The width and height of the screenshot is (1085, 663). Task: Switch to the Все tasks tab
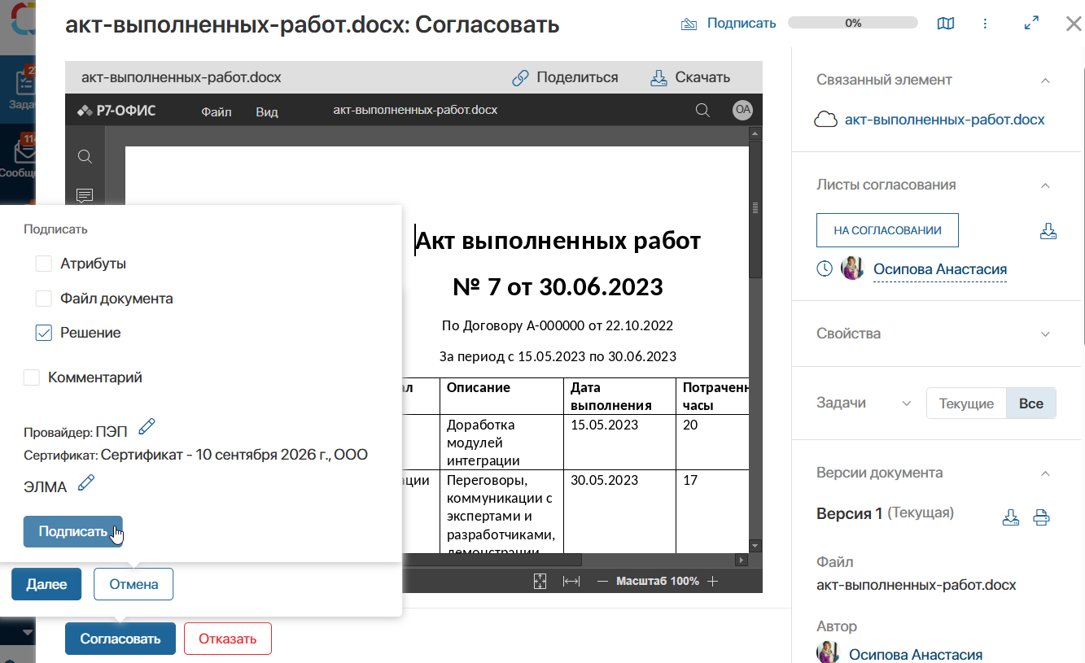point(1031,403)
